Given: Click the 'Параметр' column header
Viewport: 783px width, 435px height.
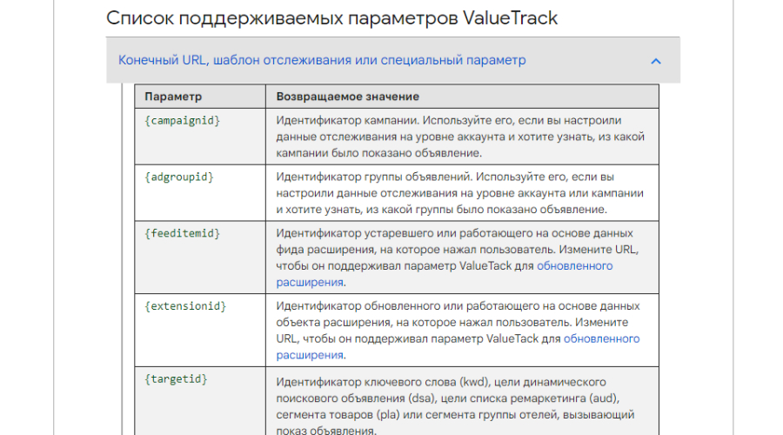Looking at the screenshot, I should pos(173,96).
